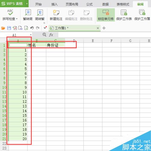Click the 删除批注 delete comment icon
This screenshot has width=151, height=151.
coord(86,13)
